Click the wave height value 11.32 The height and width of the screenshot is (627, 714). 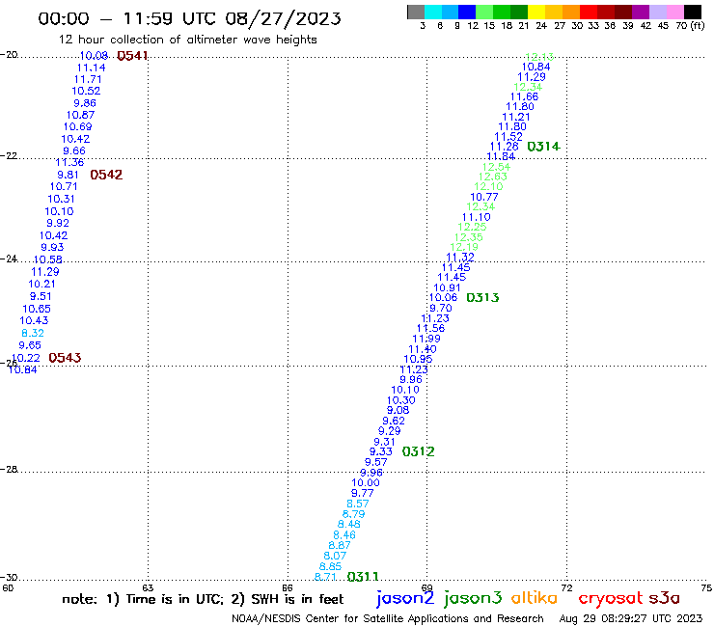(x=460, y=258)
